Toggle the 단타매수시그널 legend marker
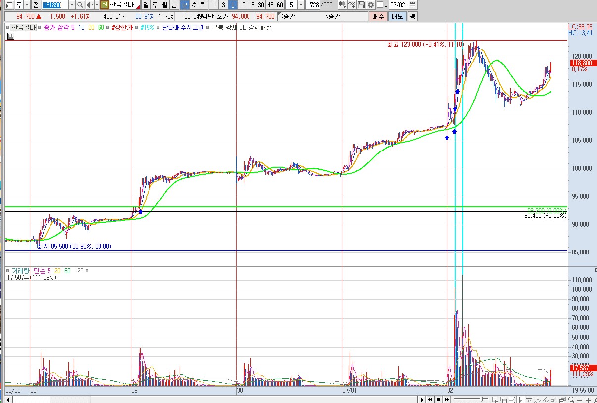Screen dimensions: 597x403 click(158, 27)
